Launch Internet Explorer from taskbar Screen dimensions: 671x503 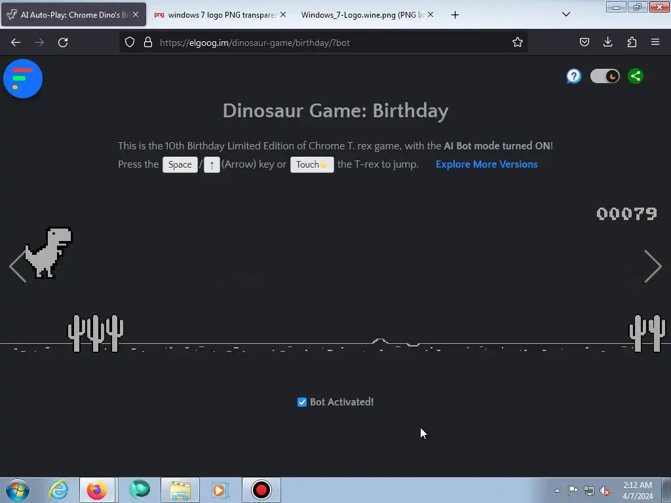point(58,490)
